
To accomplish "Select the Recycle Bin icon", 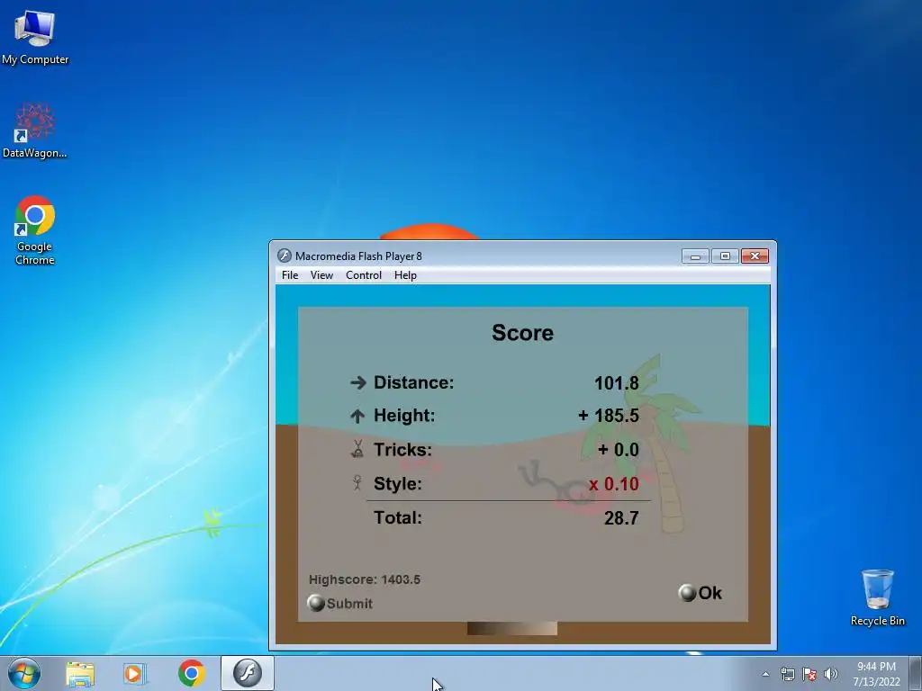I will 877,597.
